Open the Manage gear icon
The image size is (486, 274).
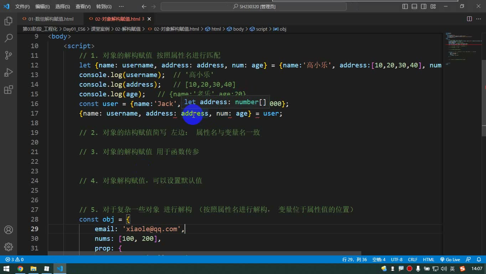9,247
